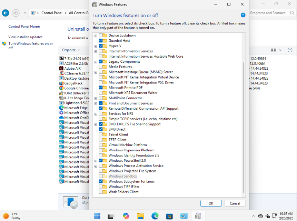Select the IObit Unlocker program icon

[61, 93]
